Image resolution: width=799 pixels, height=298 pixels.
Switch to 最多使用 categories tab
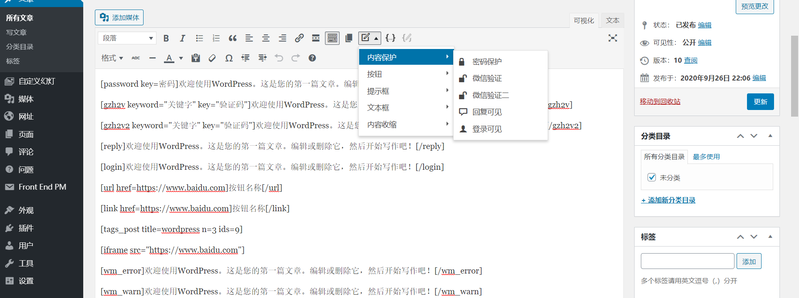706,156
